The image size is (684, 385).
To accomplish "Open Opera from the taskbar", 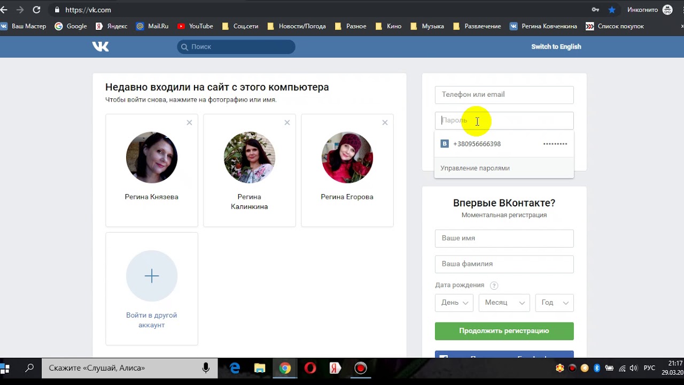I will click(310, 368).
